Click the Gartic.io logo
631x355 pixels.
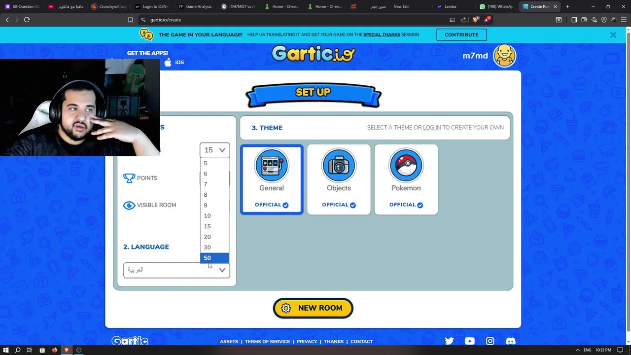tap(313, 54)
